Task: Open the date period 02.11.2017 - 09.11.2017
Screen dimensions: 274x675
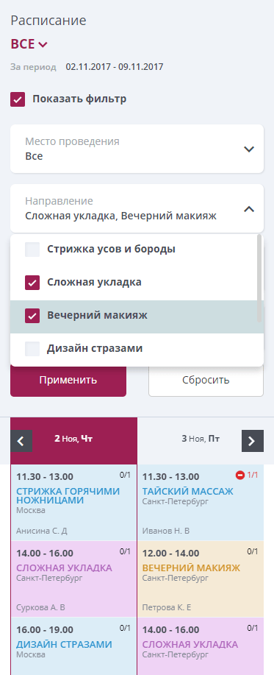Action: 115,67
